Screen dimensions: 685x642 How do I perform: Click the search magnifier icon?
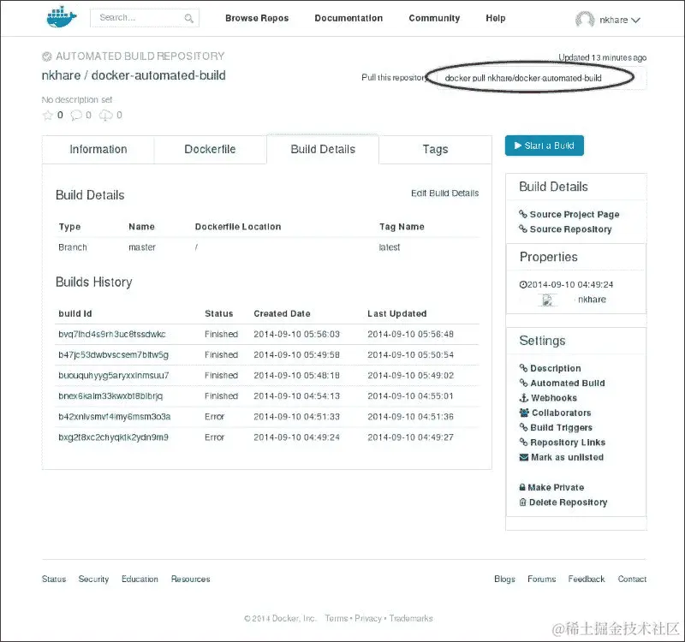click(188, 18)
